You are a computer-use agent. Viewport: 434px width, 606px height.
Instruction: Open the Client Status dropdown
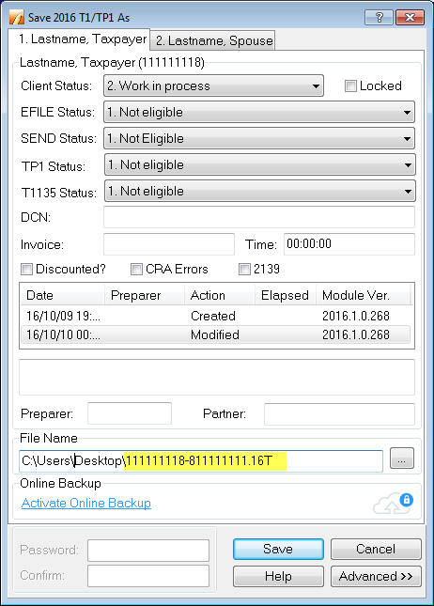point(214,85)
